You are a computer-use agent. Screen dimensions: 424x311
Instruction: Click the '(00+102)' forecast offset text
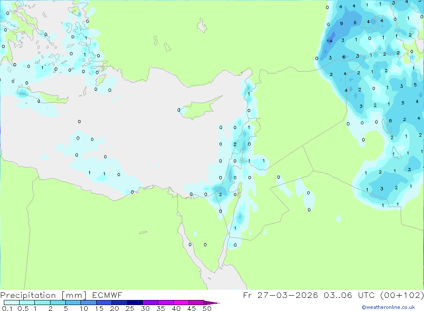[x=402, y=295]
